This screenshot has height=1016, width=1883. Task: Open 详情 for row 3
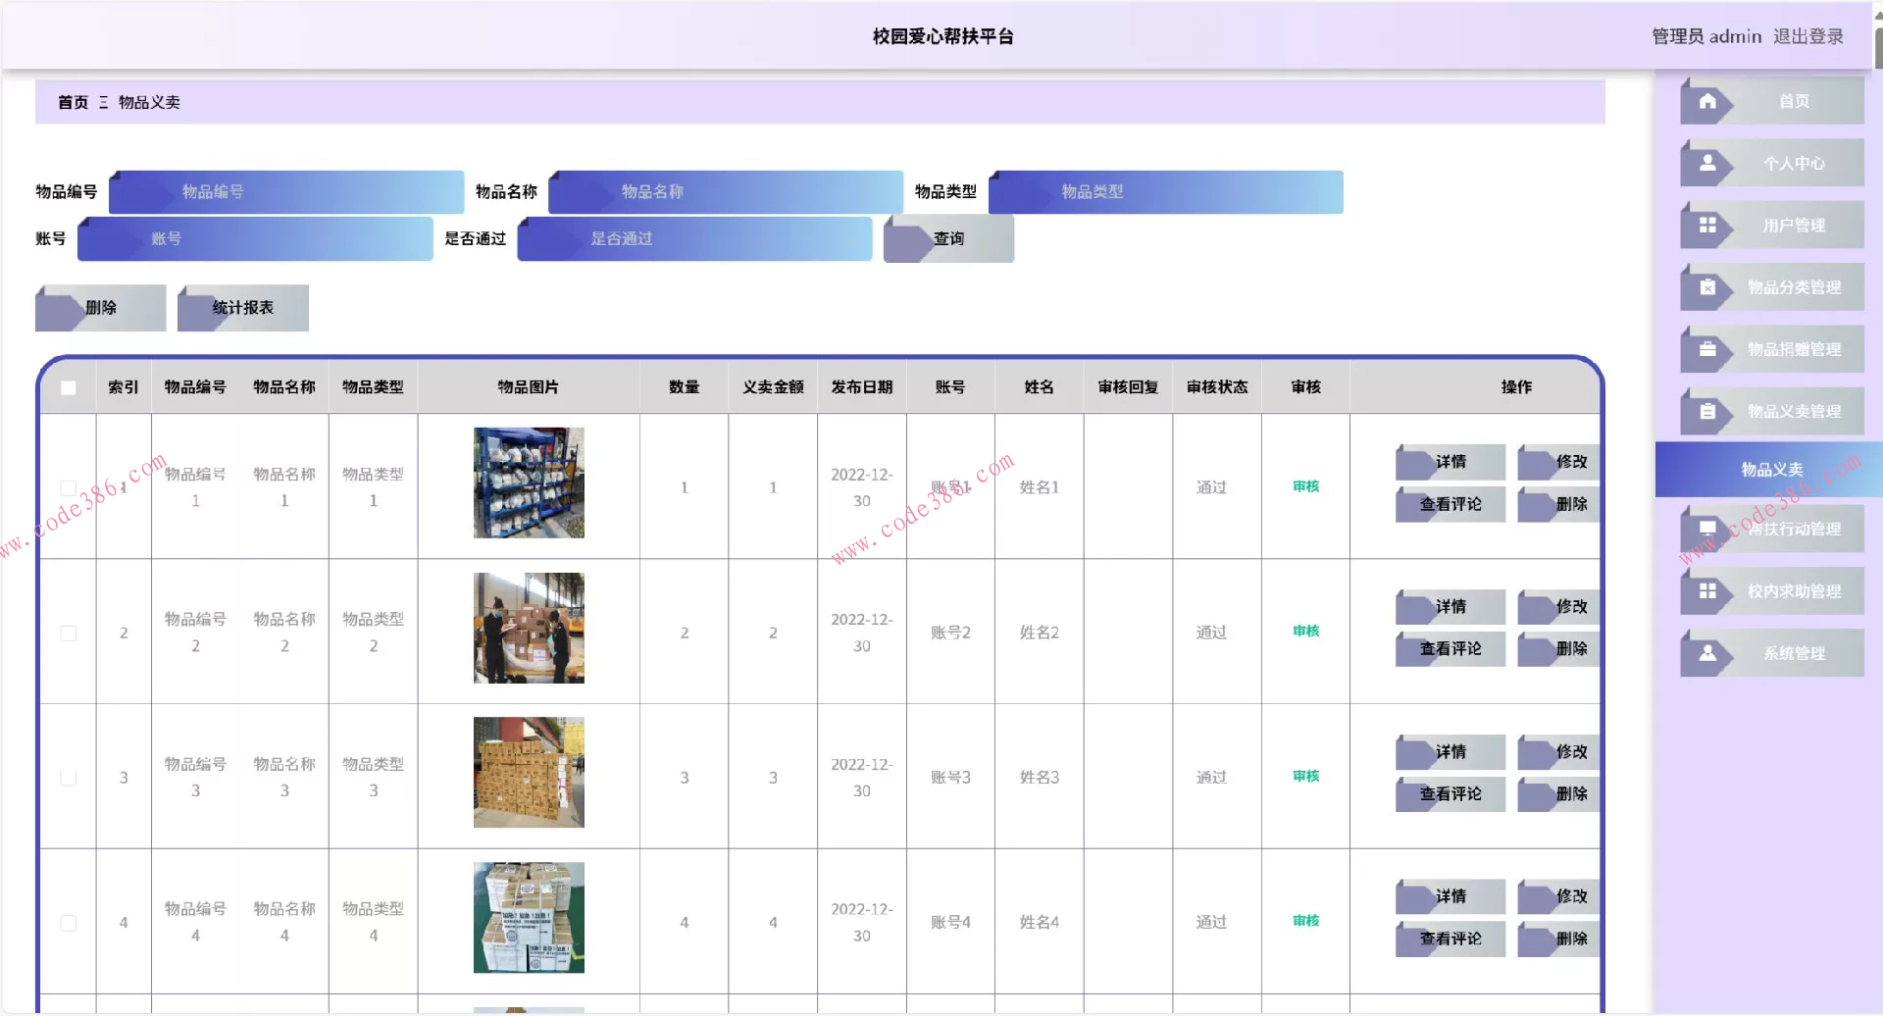1450,752
